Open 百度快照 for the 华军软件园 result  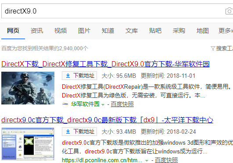click(122, 104)
